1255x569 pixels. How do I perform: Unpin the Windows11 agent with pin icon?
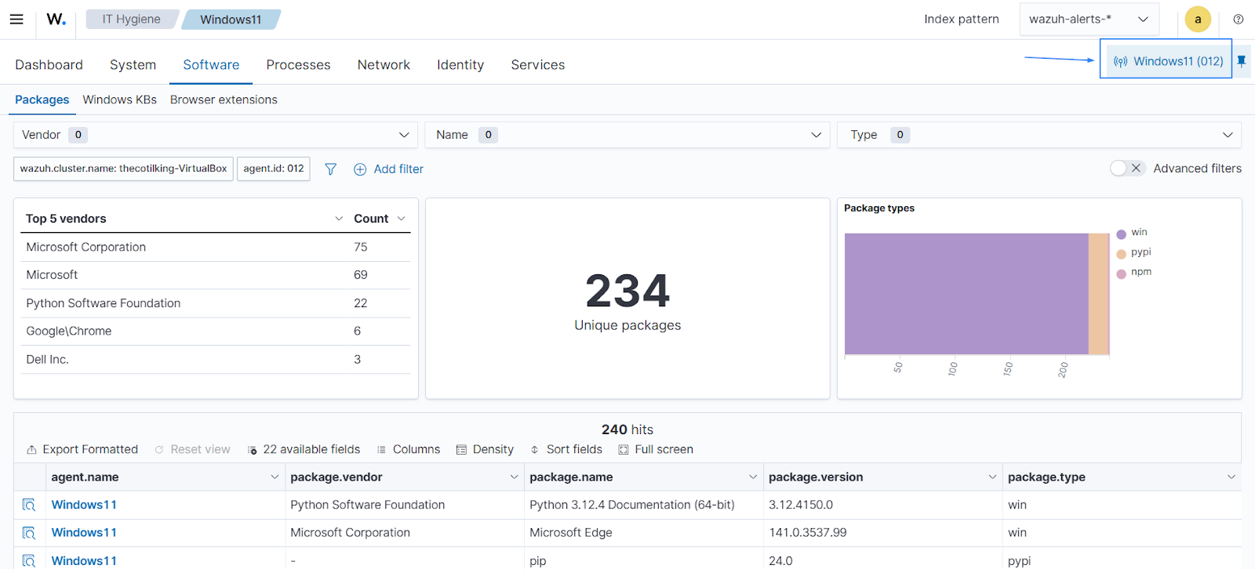point(1242,61)
